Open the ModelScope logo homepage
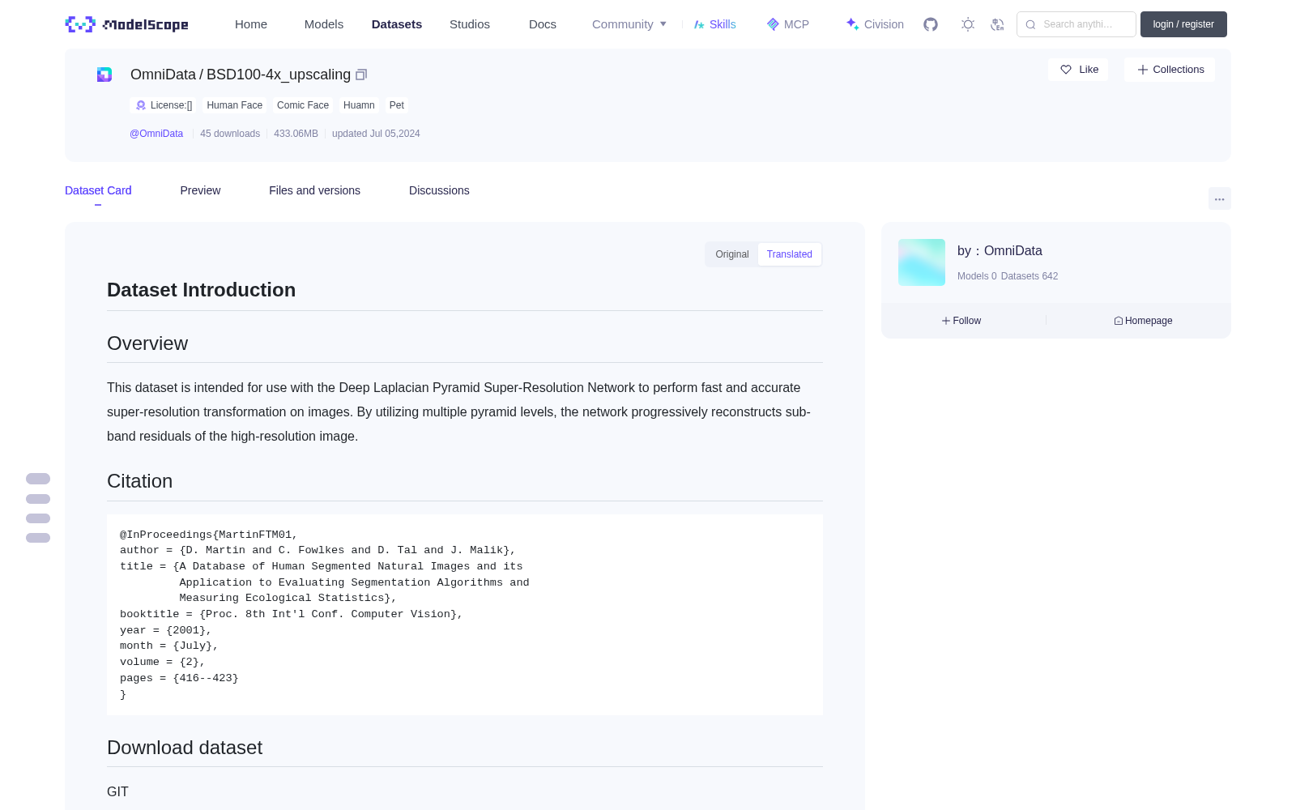The height and width of the screenshot is (810, 1296). pos(127,24)
